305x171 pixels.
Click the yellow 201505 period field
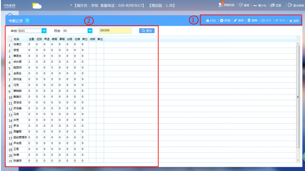click(115, 30)
